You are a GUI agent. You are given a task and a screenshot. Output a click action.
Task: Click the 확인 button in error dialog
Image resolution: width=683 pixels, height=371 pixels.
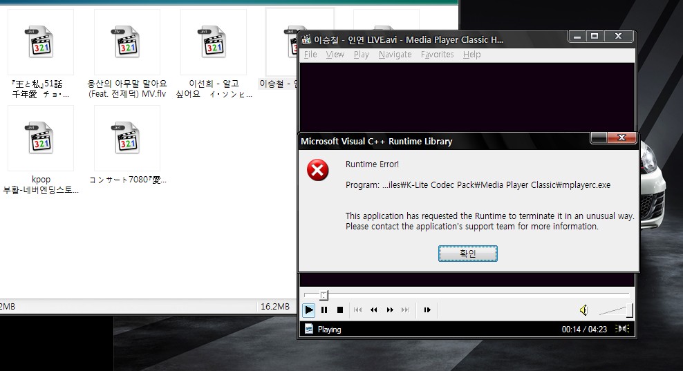(x=468, y=254)
